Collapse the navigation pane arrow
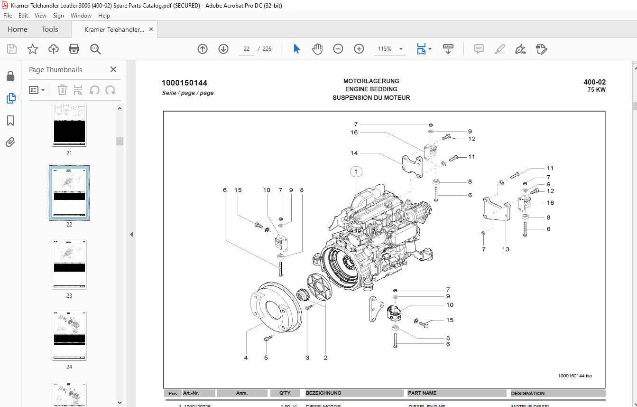The height and width of the screenshot is (407, 637). [x=131, y=234]
